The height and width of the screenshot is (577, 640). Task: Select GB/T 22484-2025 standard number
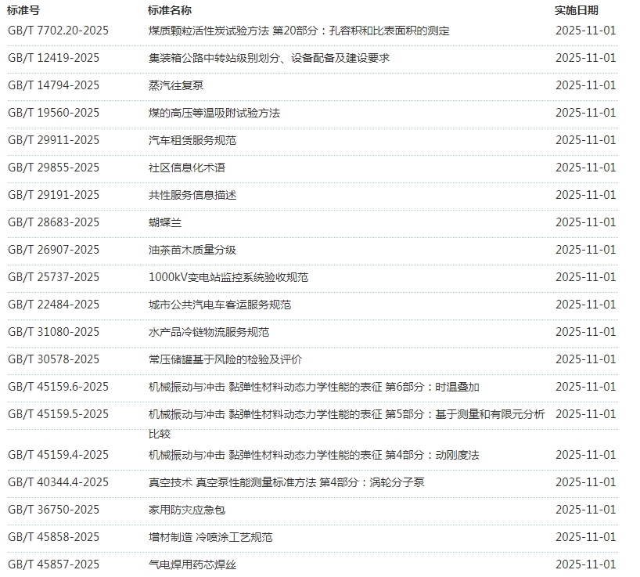[53, 305]
